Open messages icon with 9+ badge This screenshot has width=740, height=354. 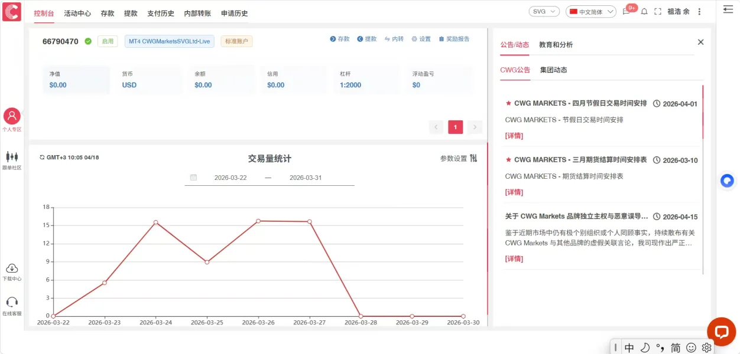(x=627, y=12)
